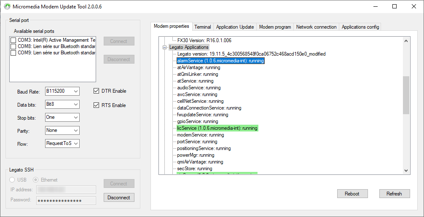Viewport: 424px width, 217px height.
Task: Select the licService tree entry
Action: pos(217,128)
